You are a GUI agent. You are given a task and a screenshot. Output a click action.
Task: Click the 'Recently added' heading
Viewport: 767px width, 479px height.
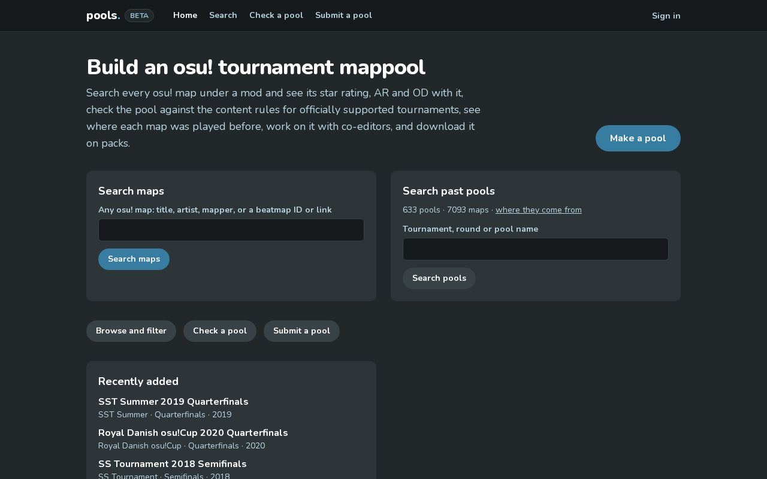[138, 381]
